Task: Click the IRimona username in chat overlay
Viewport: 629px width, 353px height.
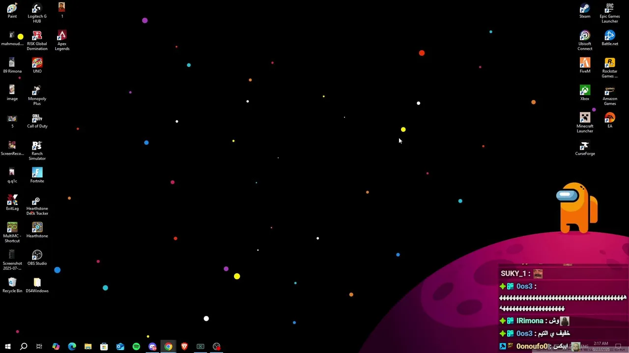Action: 530,321
